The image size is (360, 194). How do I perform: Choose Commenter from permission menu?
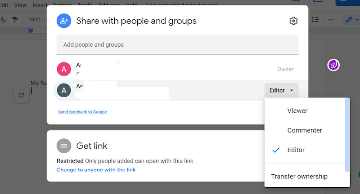pos(305,130)
